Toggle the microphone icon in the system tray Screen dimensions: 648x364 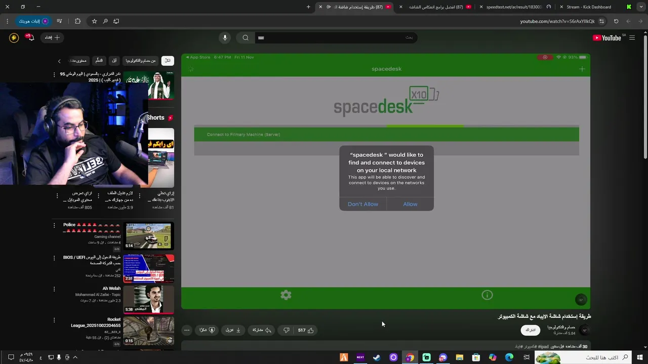point(59,357)
